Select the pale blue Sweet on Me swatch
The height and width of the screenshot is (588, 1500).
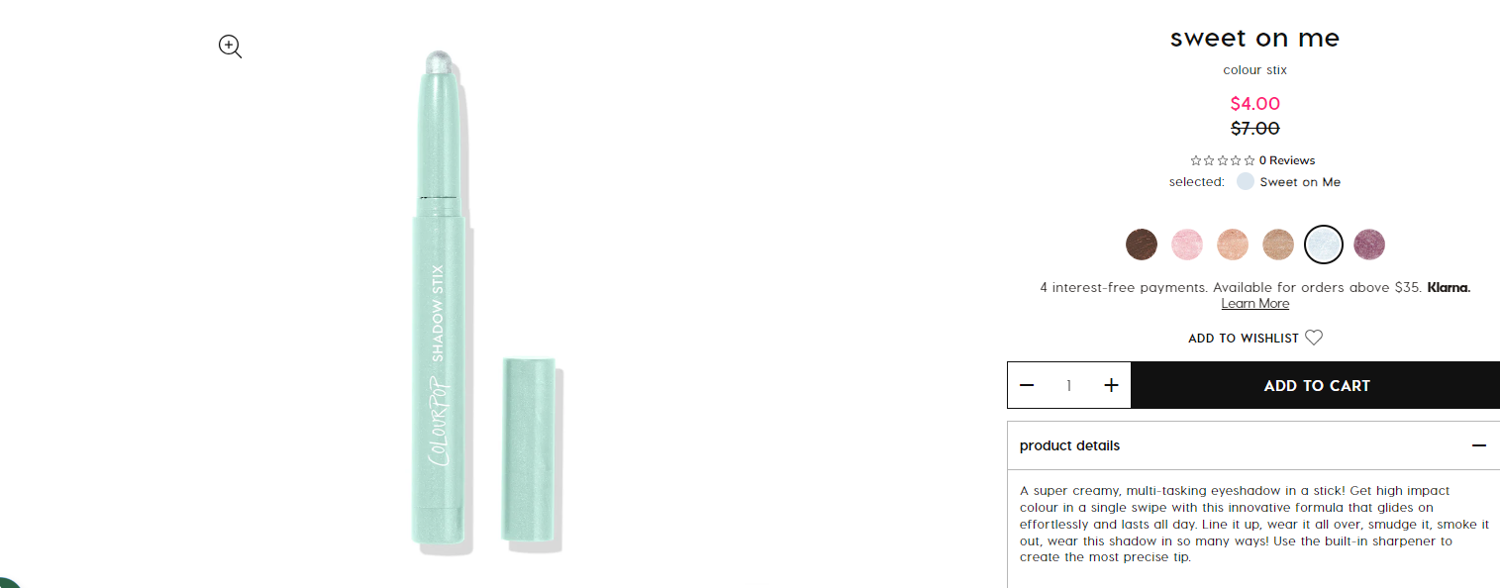[x=1324, y=245]
